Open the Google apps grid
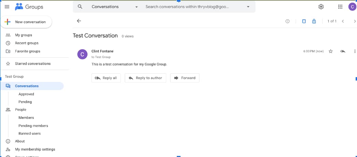This screenshot has width=357, height=157. [x=340, y=7]
